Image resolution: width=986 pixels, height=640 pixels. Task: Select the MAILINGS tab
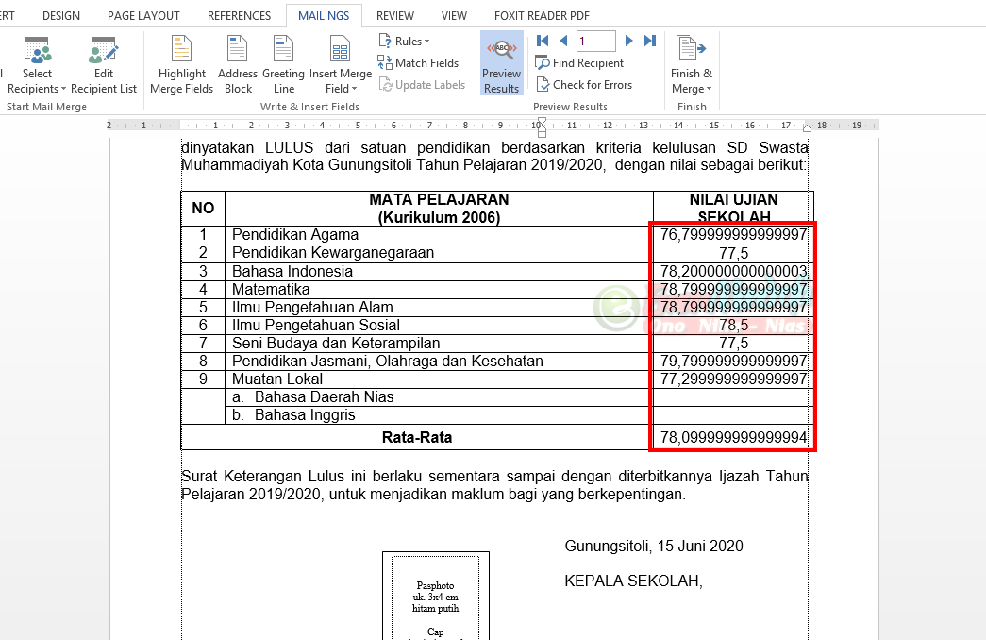[x=324, y=16]
